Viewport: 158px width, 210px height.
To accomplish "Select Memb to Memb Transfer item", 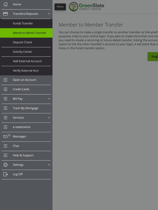I will click(26, 33).
